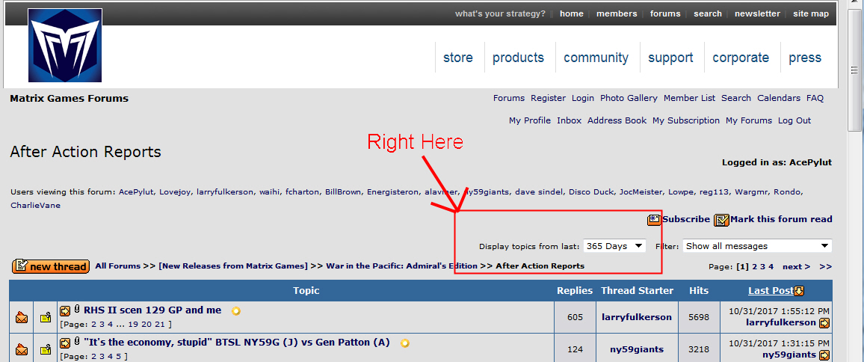Open the community section

pos(596,58)
